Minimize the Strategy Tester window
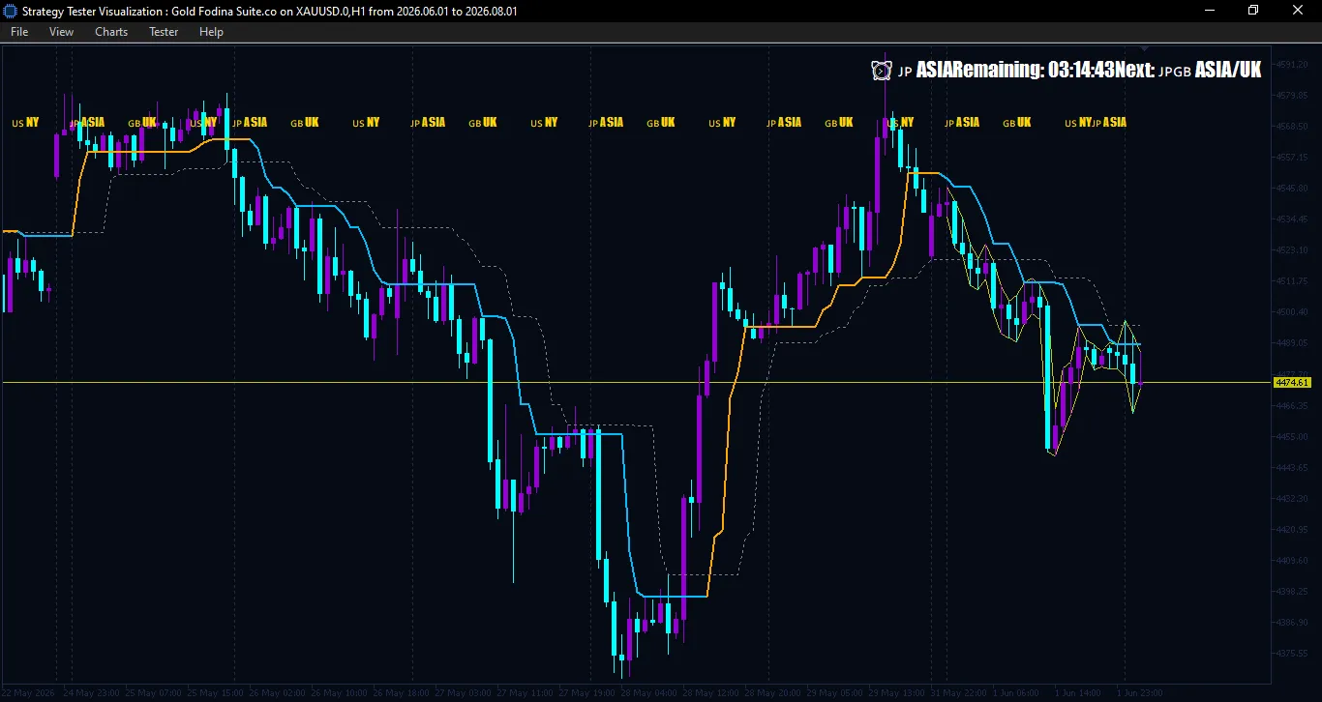This screenshot has height=702, width=1322. point(1209,10)
